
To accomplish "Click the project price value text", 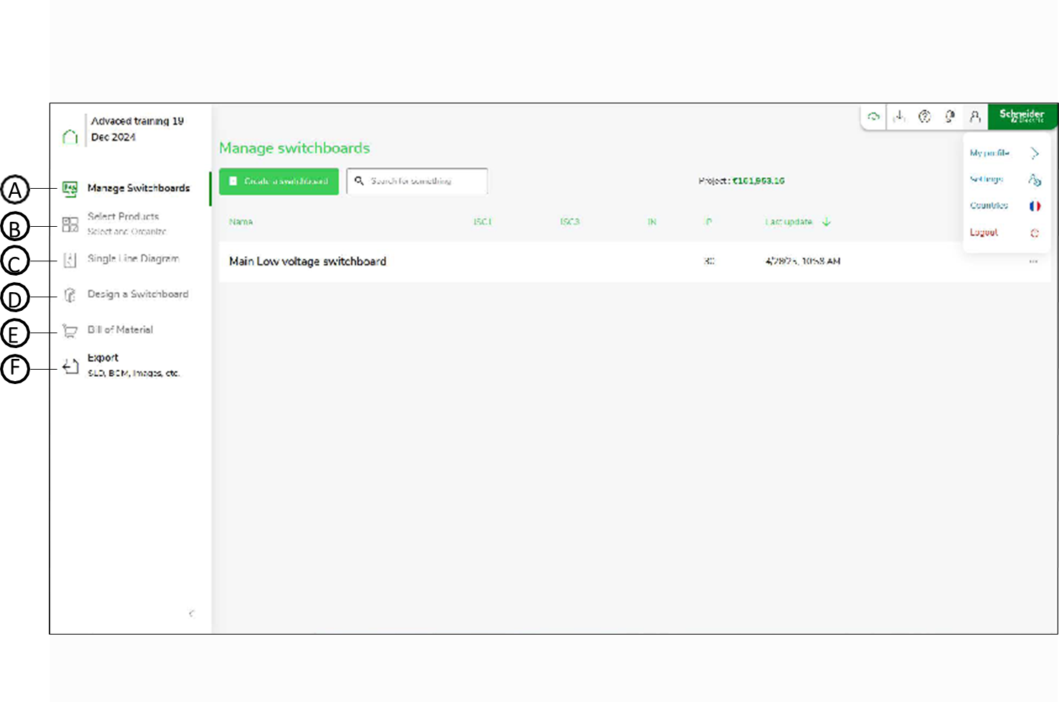I will 758,181.
